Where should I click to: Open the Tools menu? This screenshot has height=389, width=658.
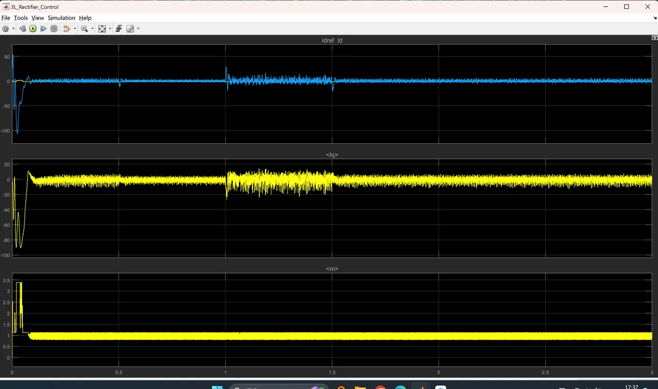coord(21,18)
